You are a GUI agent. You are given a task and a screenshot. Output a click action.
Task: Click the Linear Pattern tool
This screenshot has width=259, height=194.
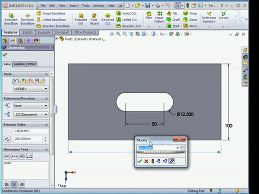pos(159,17)
